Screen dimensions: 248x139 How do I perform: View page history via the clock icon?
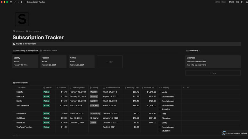pyautogui.click(x=242, y=2)
